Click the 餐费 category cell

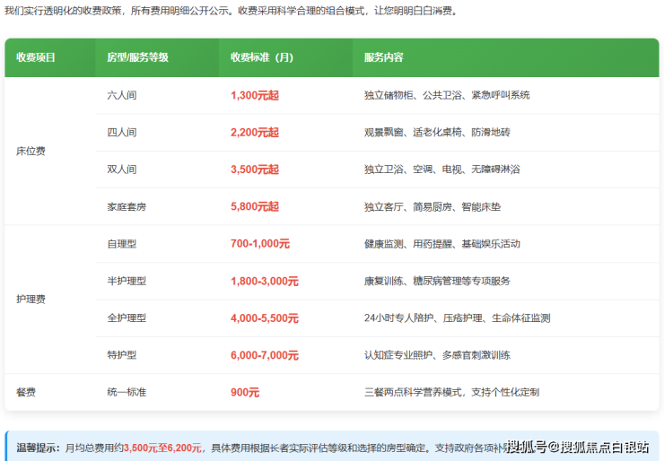tap(26, 392)
